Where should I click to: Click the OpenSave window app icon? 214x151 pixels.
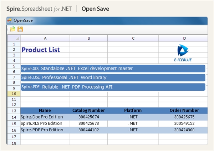[x=9, y=20]
